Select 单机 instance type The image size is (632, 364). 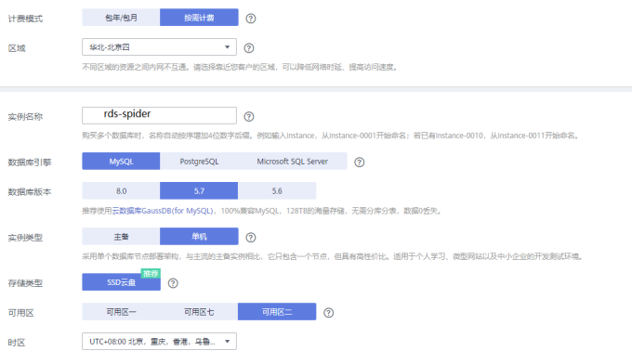tap(199, 237)
